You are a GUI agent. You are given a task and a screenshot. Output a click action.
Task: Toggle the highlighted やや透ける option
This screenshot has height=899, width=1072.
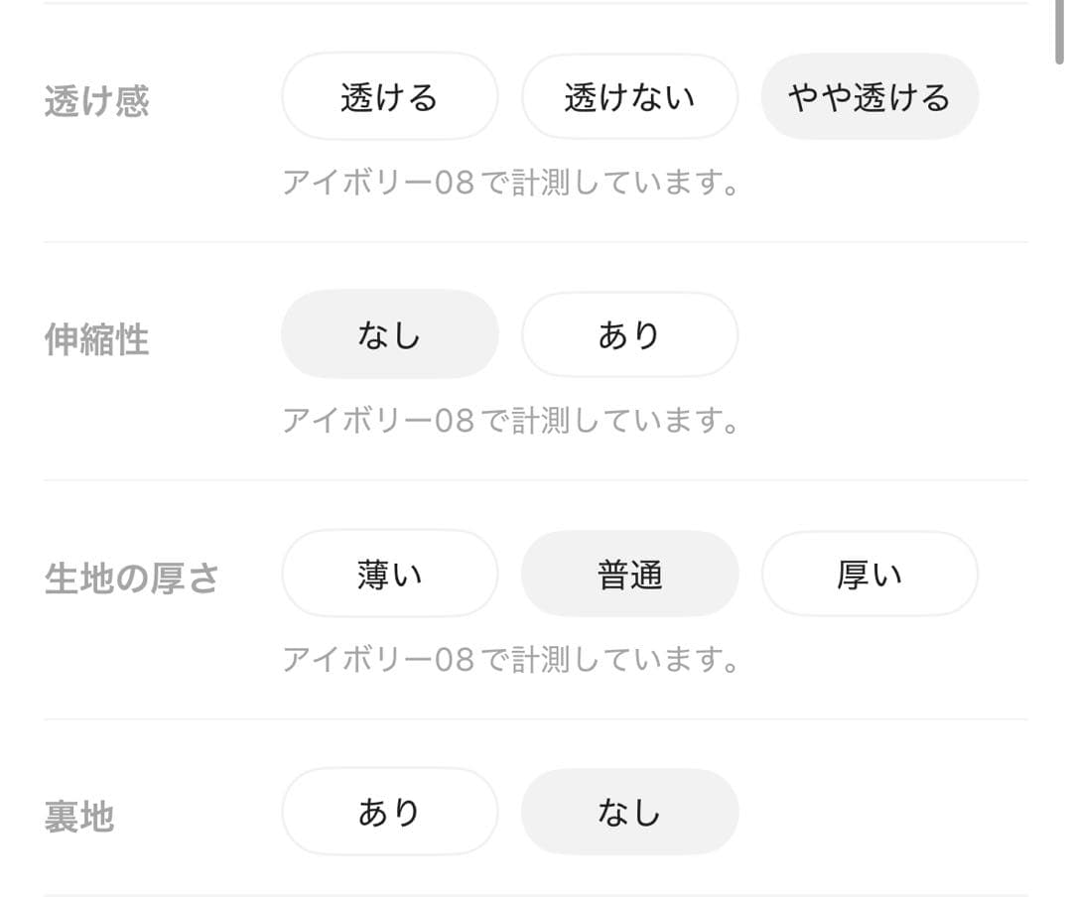[870, 96]
